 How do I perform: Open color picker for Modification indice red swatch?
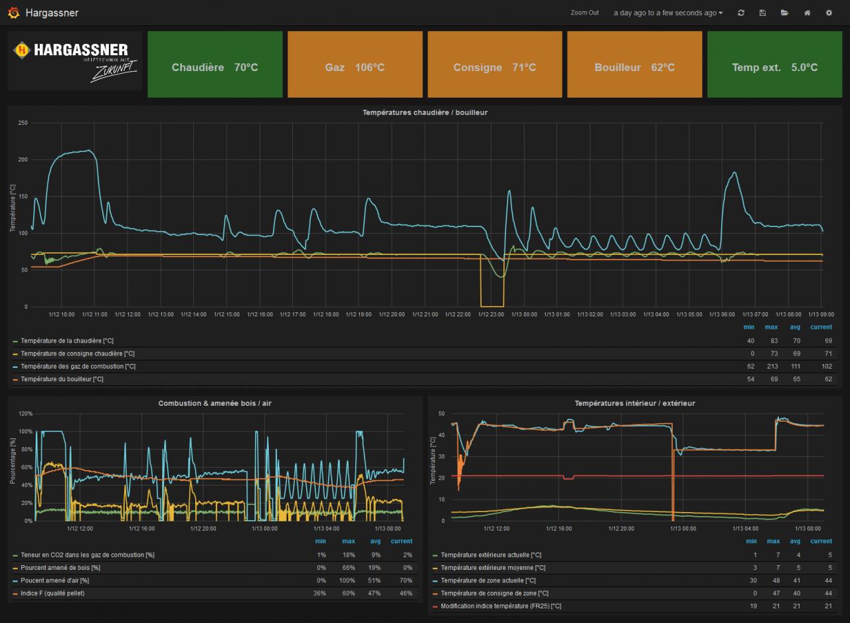435,606
